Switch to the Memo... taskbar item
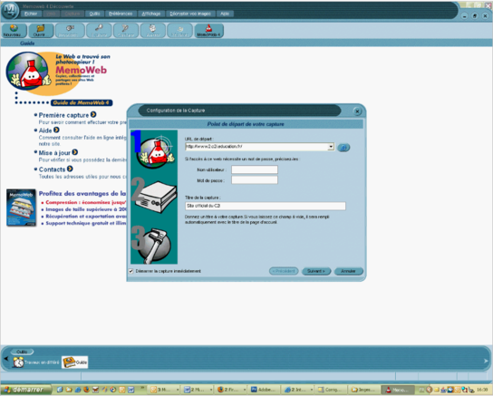This screenshot has width=493, height=396. [397, 390]
